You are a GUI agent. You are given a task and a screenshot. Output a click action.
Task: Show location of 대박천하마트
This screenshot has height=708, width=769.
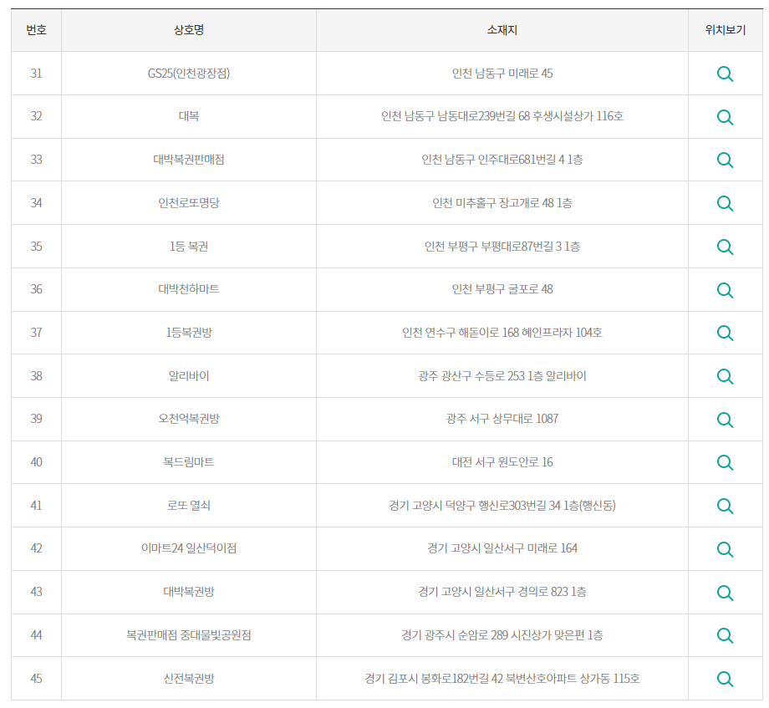(725, 290)
